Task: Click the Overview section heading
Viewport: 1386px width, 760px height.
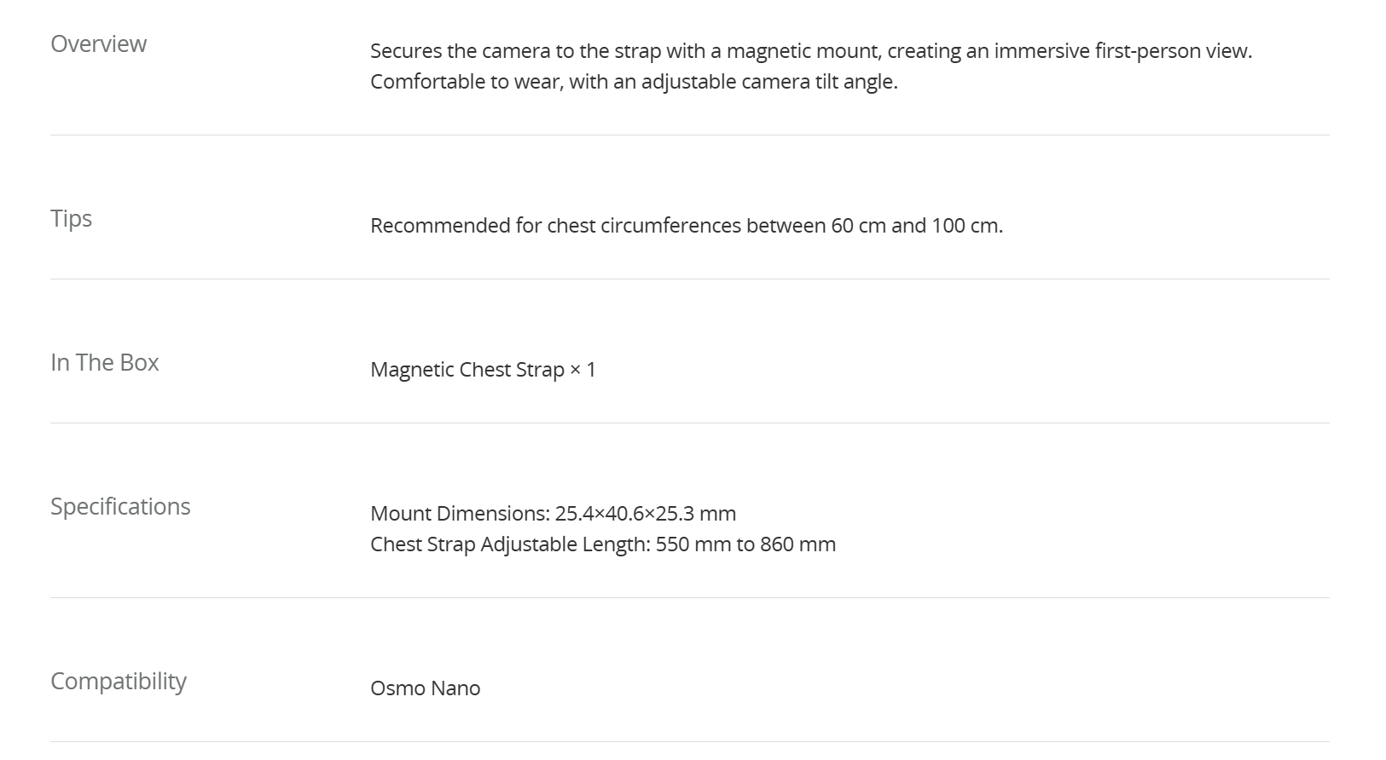Action: pos(98,44)
